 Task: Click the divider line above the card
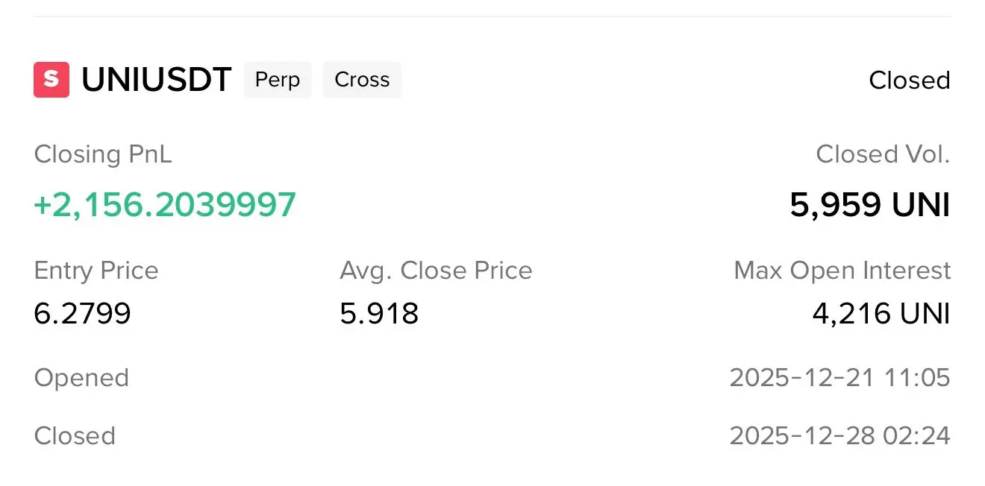(x=492, y=16)
